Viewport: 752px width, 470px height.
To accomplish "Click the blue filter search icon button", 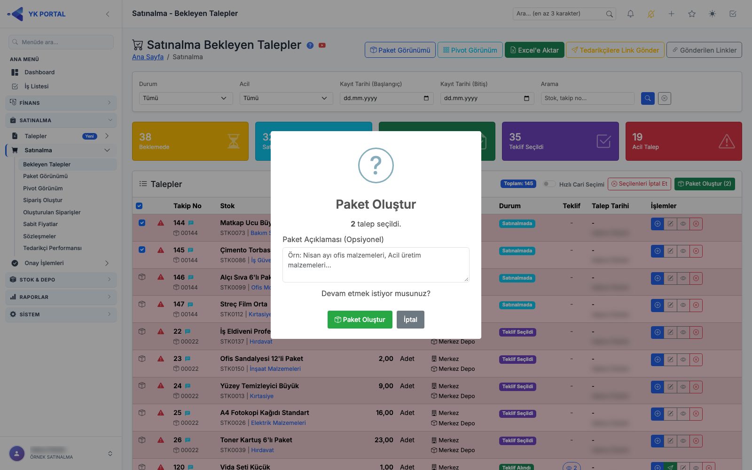I will tap(648, 98).
